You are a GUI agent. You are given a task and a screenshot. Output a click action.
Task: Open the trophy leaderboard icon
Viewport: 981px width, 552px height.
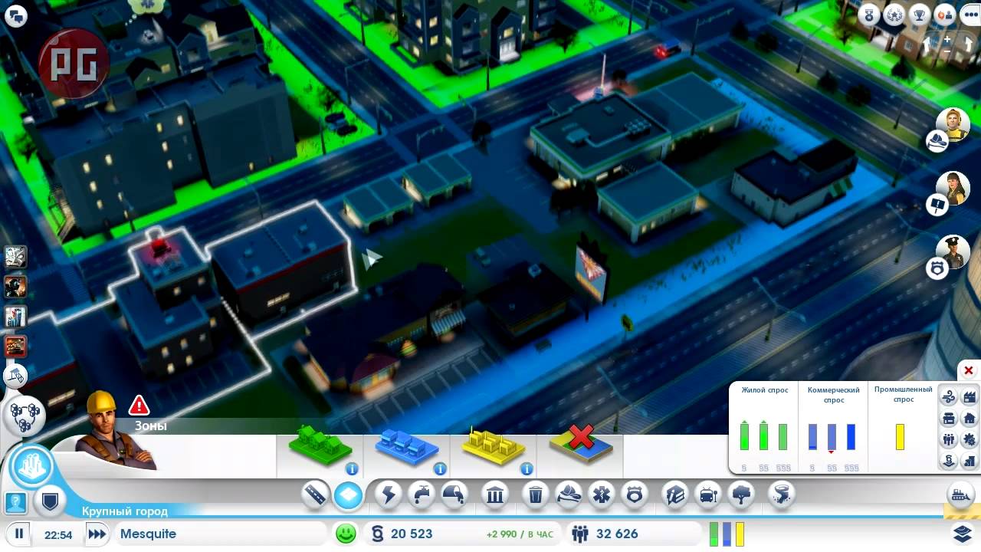pyautogui.click(x=920, y=15)
